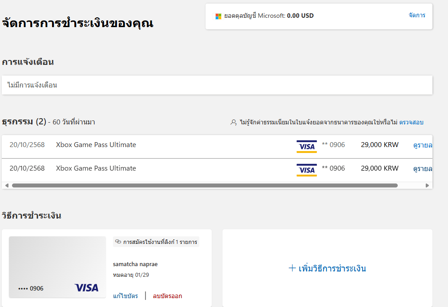The image size is (448, 307).
Task: Click the link icon in linked subscription badge
Action: coord(118,242)
